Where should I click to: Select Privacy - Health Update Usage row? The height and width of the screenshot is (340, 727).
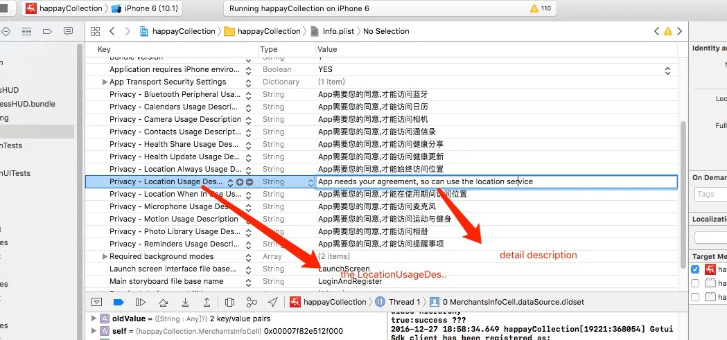point(381,157)
